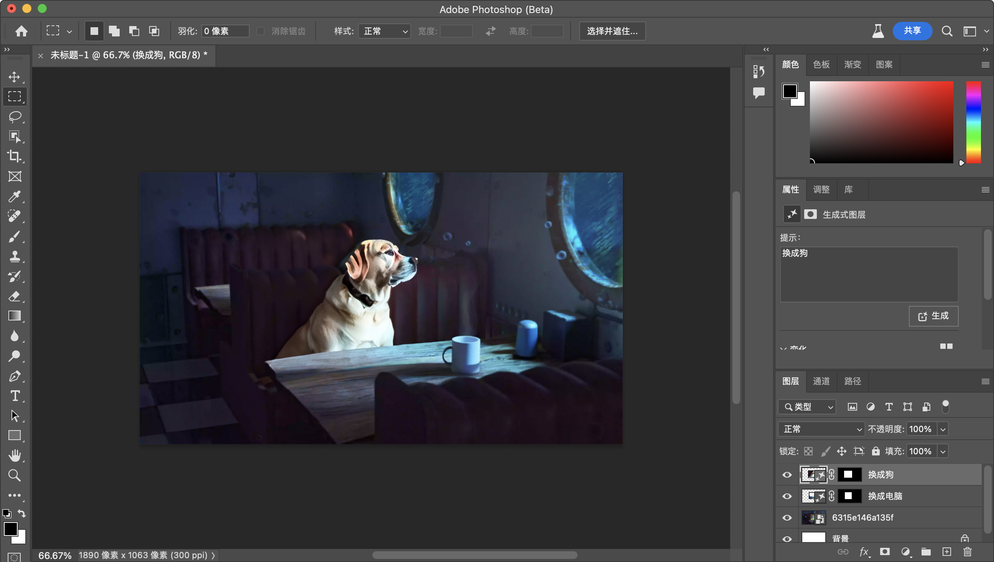Viewport: 994px width, 562px height.
Task: Pick the Eyedropper tool
Action: [15, 196]
